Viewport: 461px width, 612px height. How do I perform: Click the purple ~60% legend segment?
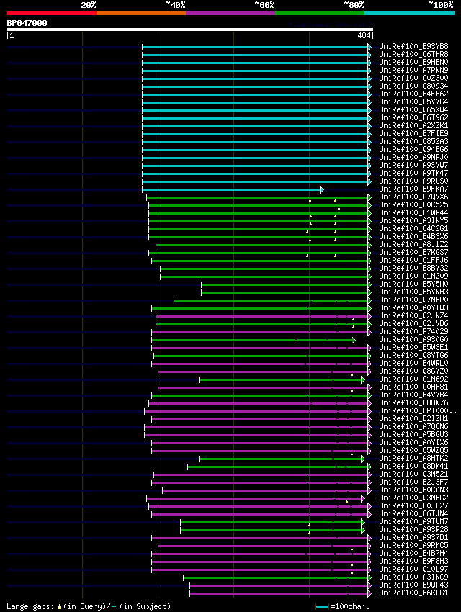pyautogui.click(x=230, y=13)
